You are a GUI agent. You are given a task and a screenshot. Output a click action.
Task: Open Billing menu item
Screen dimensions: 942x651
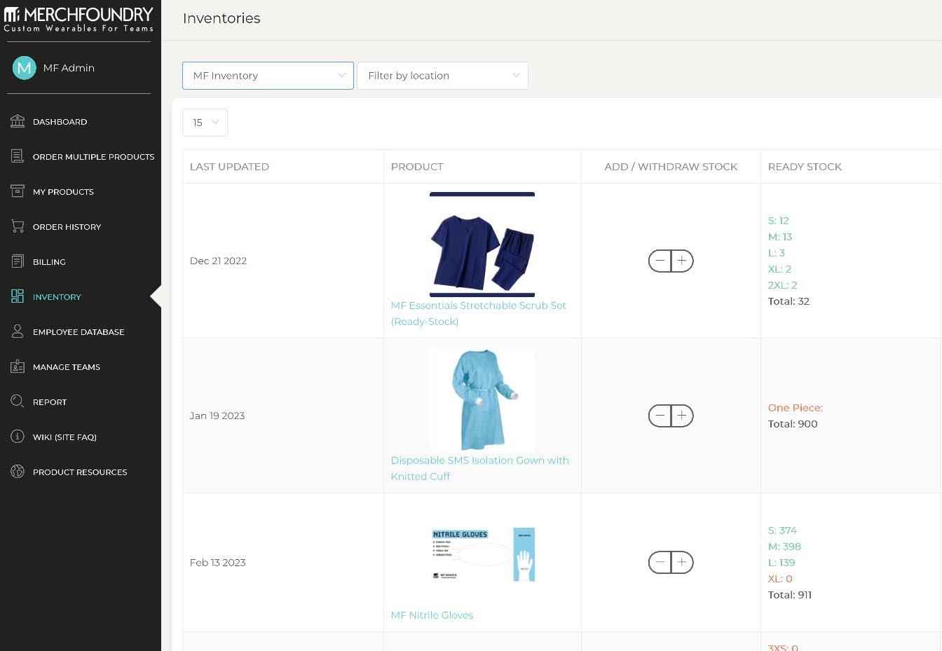pos(49,262)
